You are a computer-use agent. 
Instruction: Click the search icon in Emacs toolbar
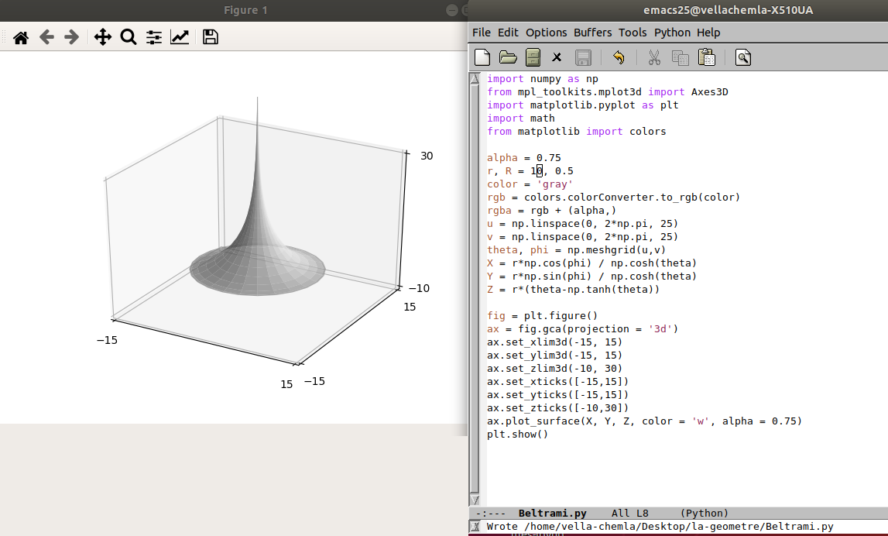pyautogui.click(x=743, y=57)
